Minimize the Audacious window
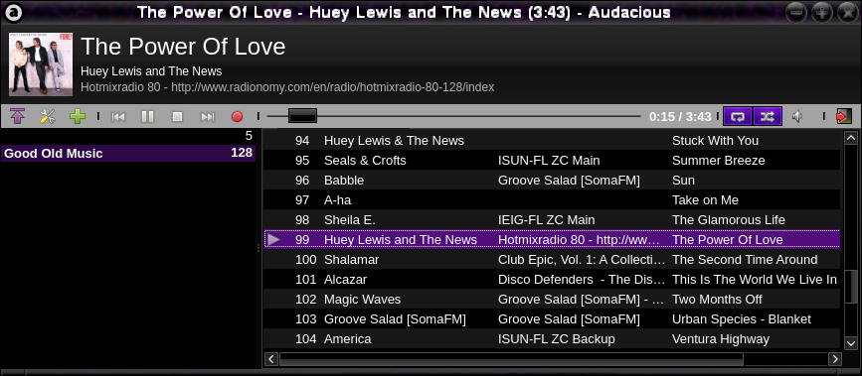Image resolution: width=862 pixels, height=376 pixels. (x=796, y=12)
